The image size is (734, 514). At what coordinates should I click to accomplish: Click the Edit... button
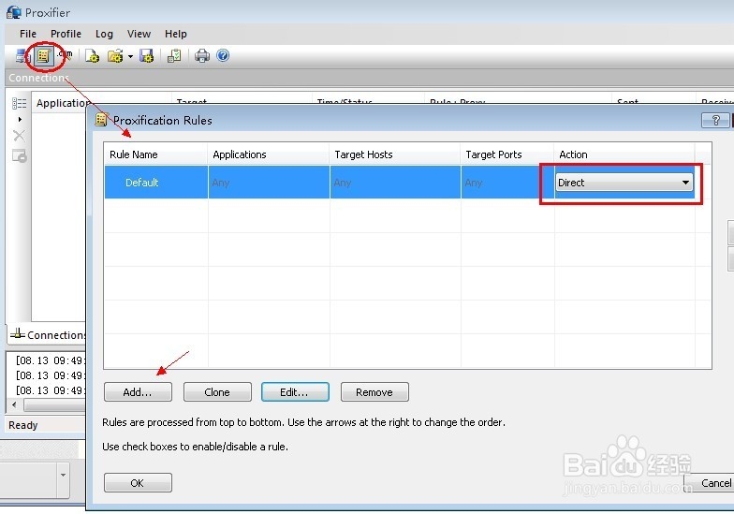(295, 391)
